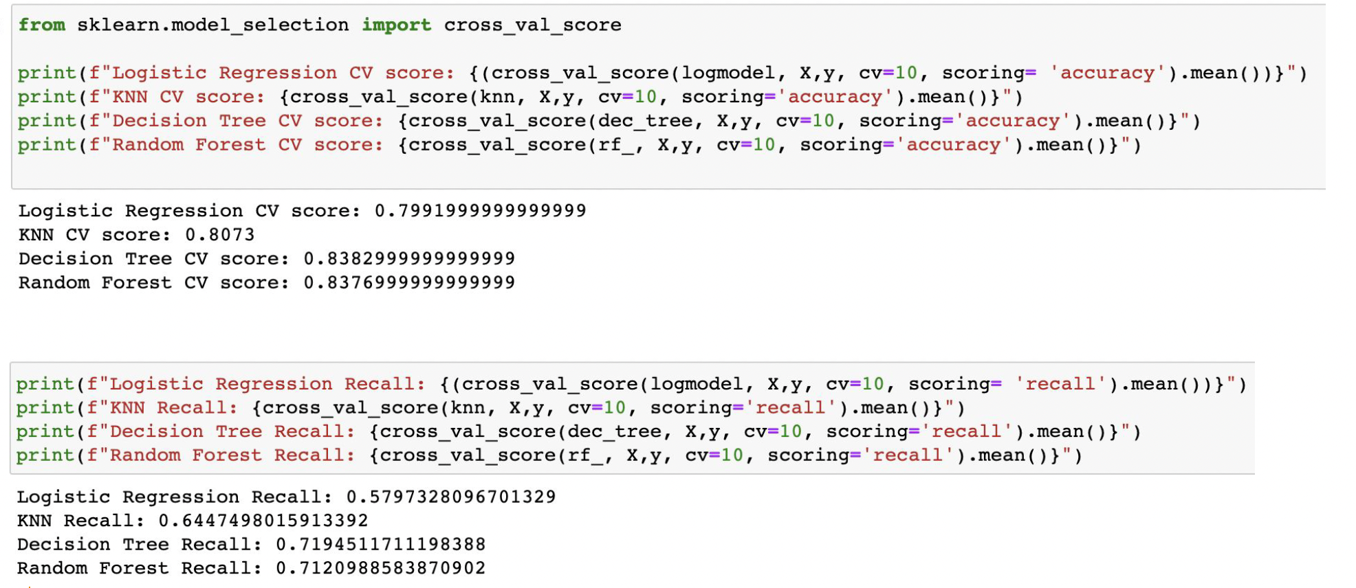The height and width of the screenshot is (588, 1356).
Task: Click output value 0.7194511711198388
Action: tap(381, 545)
